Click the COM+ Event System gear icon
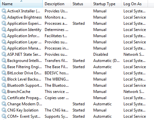 coord(4,116)
